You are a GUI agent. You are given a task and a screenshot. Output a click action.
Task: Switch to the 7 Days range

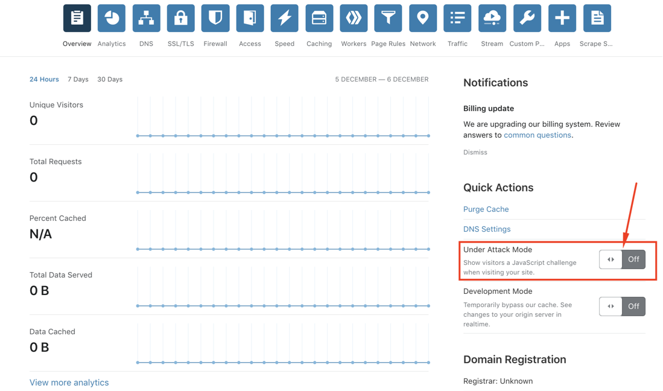(78, 80)
